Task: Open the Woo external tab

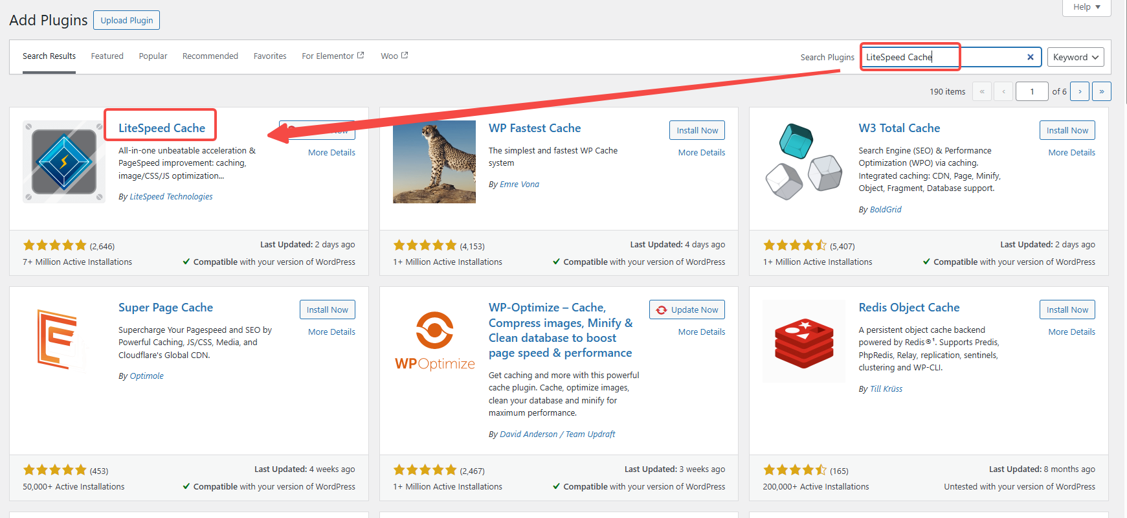Action: point(394,56)
